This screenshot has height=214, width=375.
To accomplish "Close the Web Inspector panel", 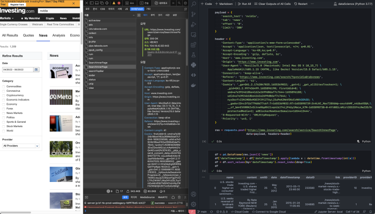I will 86,3.
